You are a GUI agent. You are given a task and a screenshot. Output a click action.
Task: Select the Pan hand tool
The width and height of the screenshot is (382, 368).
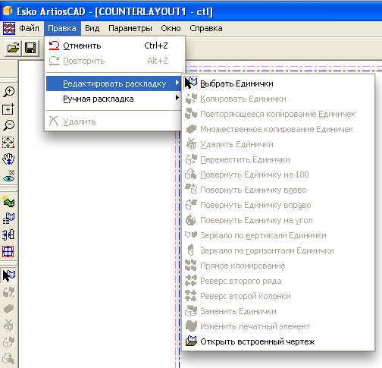tap(8, 159)
